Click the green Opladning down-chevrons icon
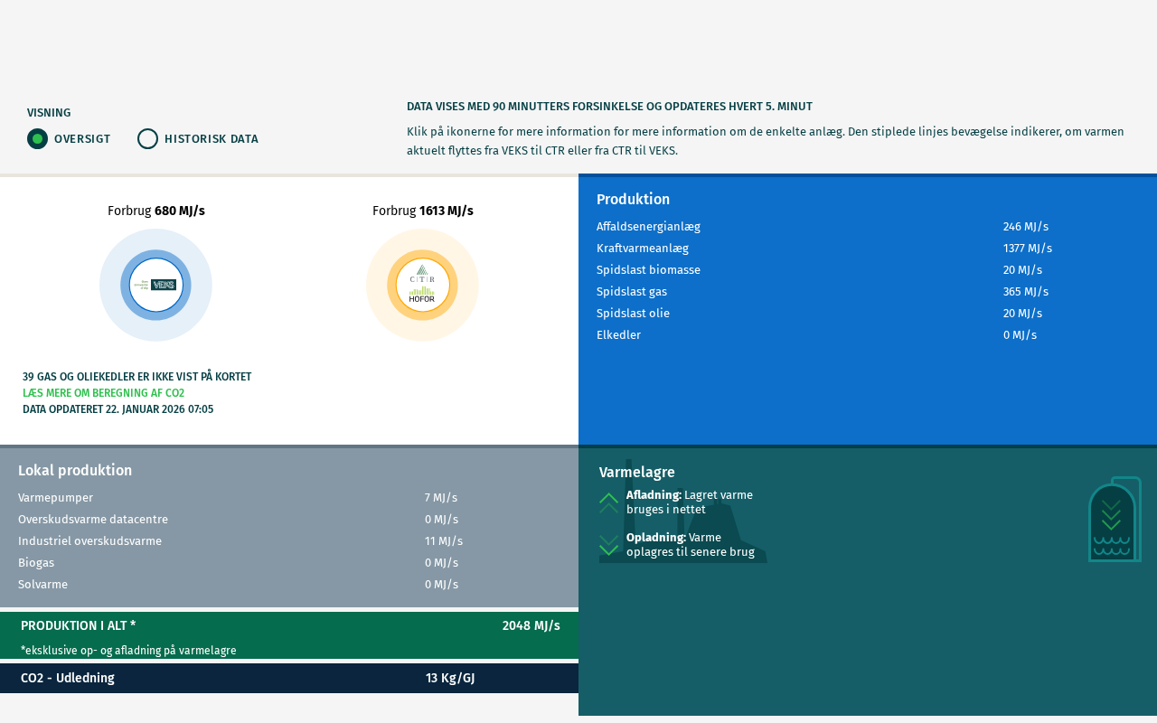1157x723 pixels. coord(608,545)
